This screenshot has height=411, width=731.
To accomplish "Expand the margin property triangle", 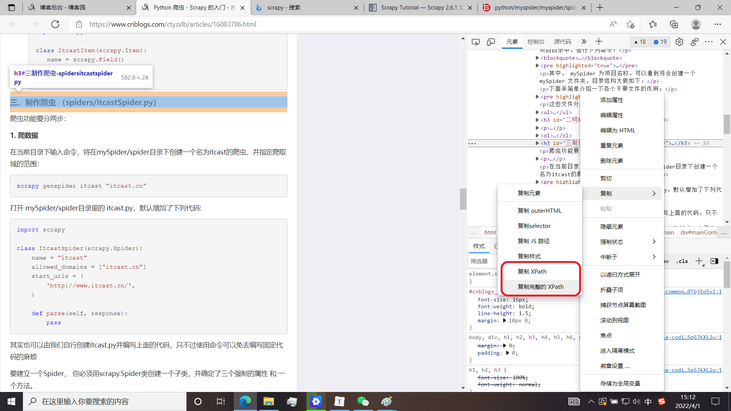I will [x=504, y=320].
